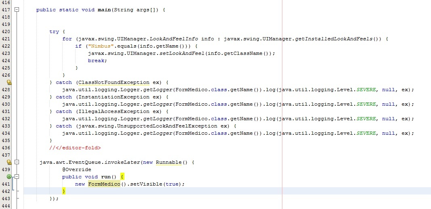Collapse the main method fold at line 417
The width and height of the screenshot is (431, 209).
tap(17, 10)
